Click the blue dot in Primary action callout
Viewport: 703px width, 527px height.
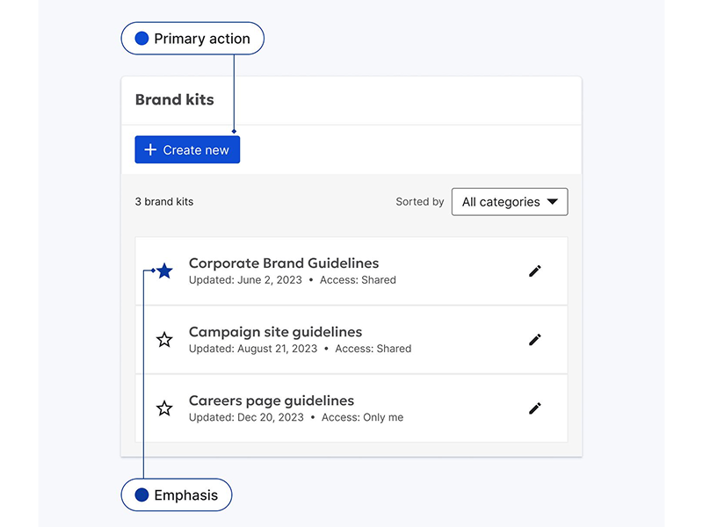[x=141, y=38]
